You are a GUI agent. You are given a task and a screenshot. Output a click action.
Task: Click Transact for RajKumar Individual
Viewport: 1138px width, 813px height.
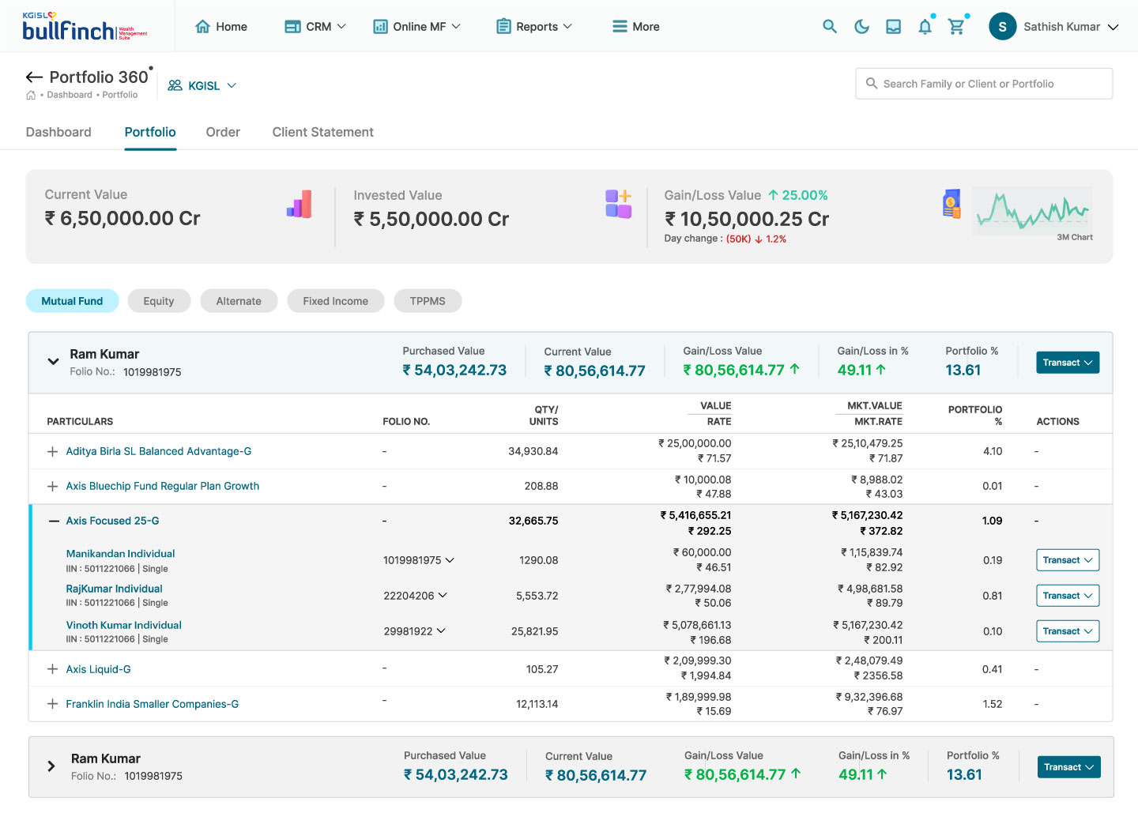pos(1068,596)
